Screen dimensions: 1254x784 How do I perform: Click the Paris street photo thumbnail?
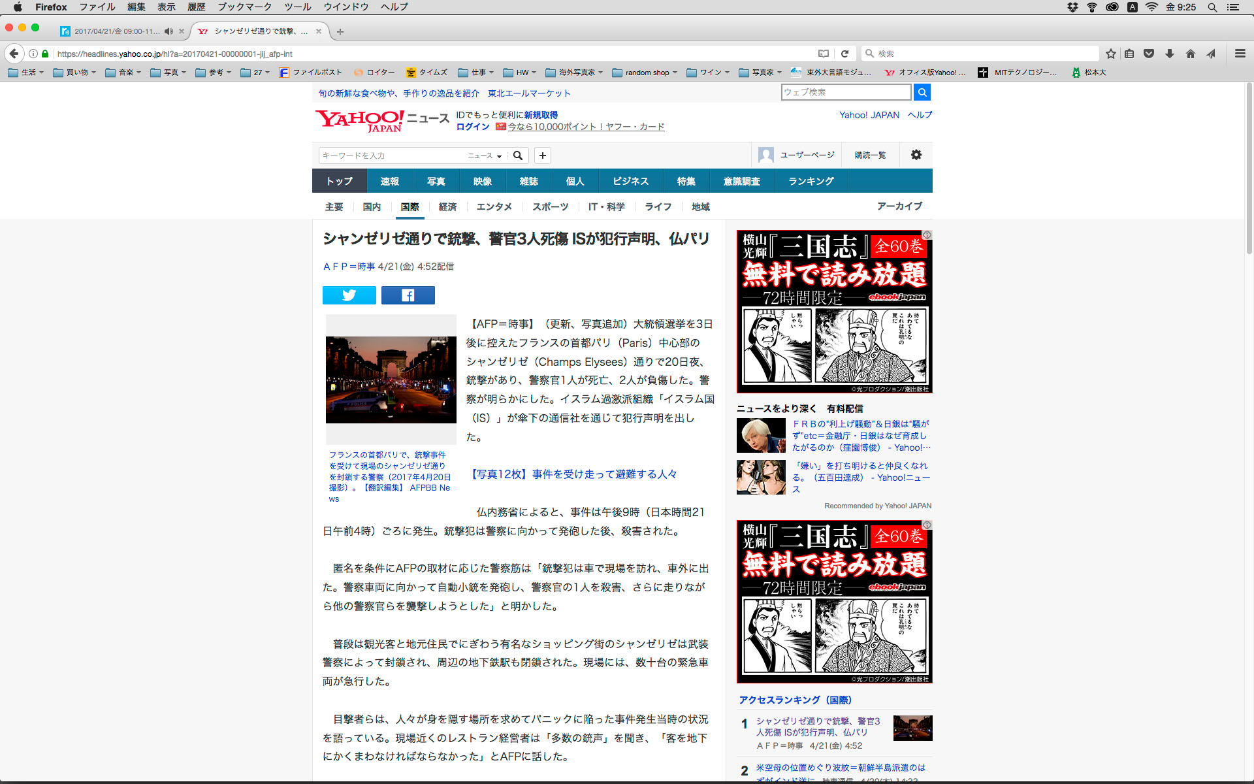coord(391,380)
